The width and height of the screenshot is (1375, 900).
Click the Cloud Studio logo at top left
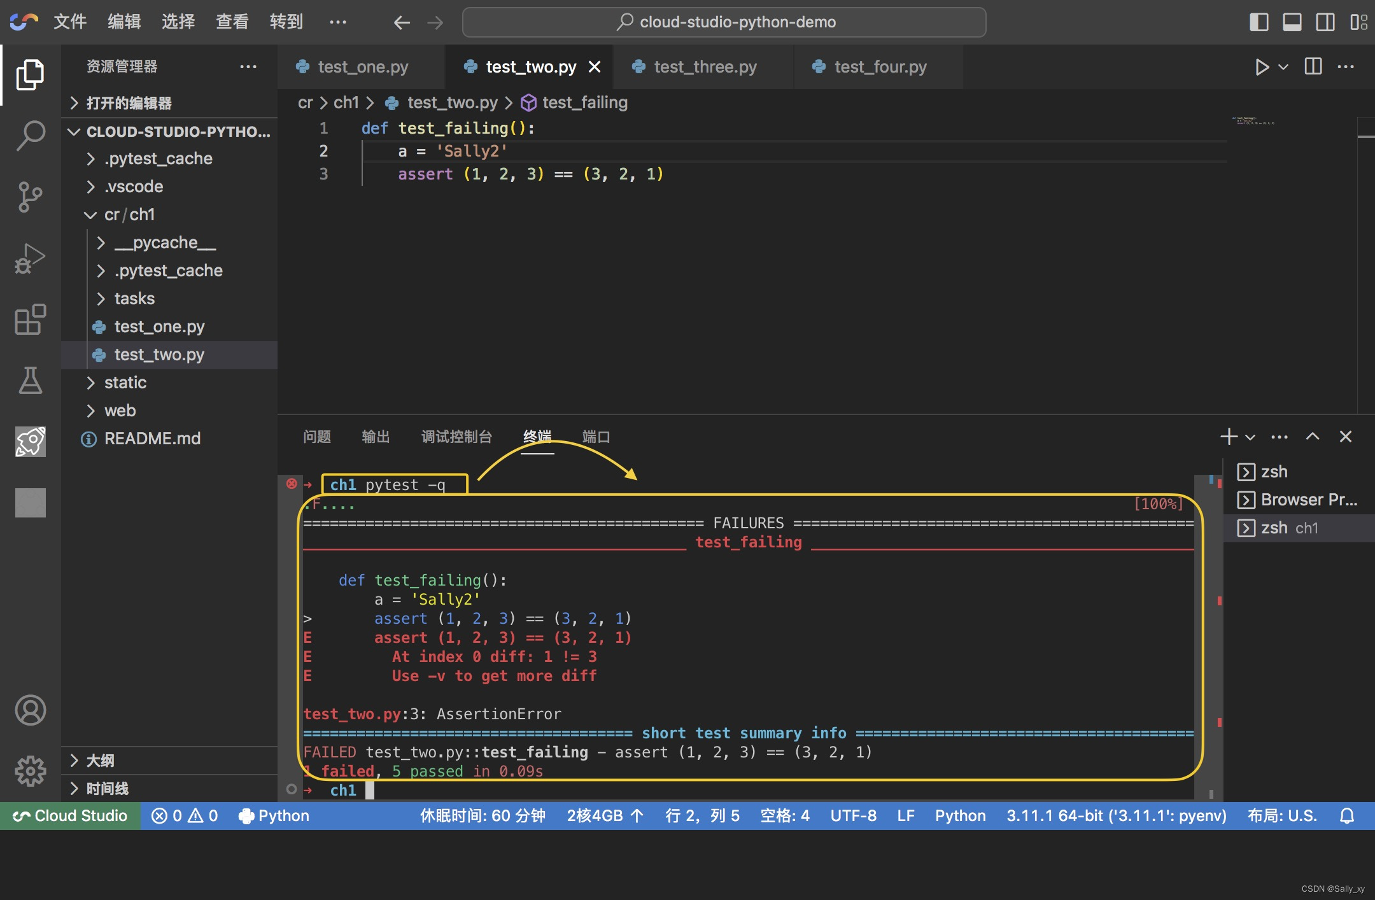[x=24, y=22]
